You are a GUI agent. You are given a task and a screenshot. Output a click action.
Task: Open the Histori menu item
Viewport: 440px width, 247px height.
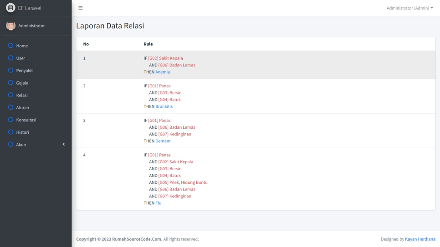coord(36,132)
